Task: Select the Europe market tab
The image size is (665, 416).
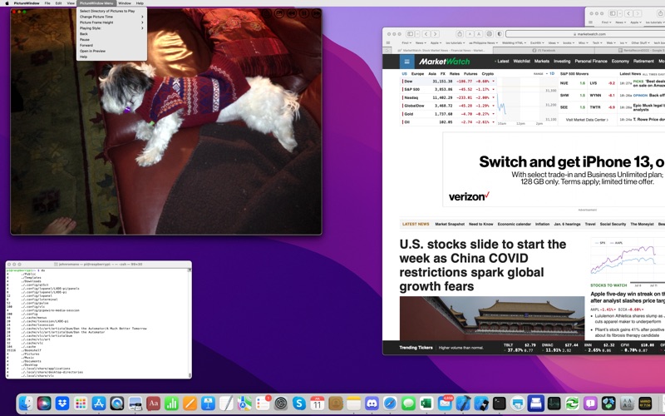Action: coord(417,73)
